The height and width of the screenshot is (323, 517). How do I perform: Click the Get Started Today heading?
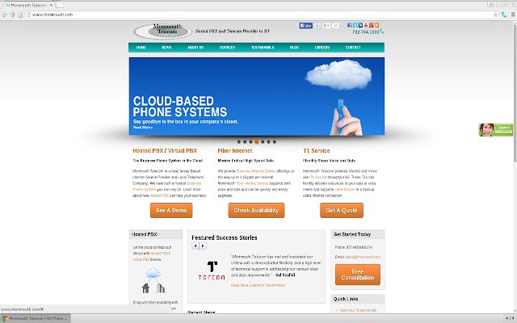pos(352,234)
